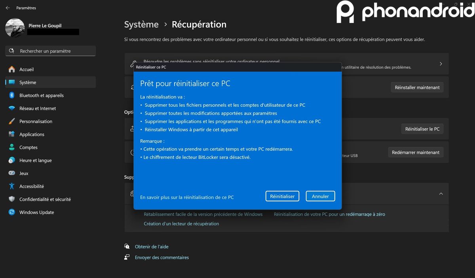Expand the troubleshooting row chevron
Viewport: 475px width, 278px height.
(x=441, y=64)
